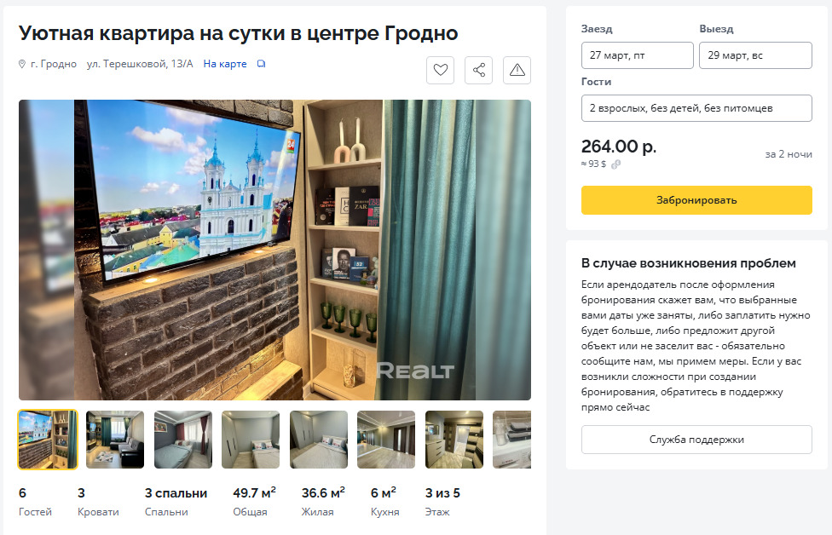The image size is (832, 535).
Task: Expand guests selector 2 взрослых, без детей
Action: click(696, 108)
